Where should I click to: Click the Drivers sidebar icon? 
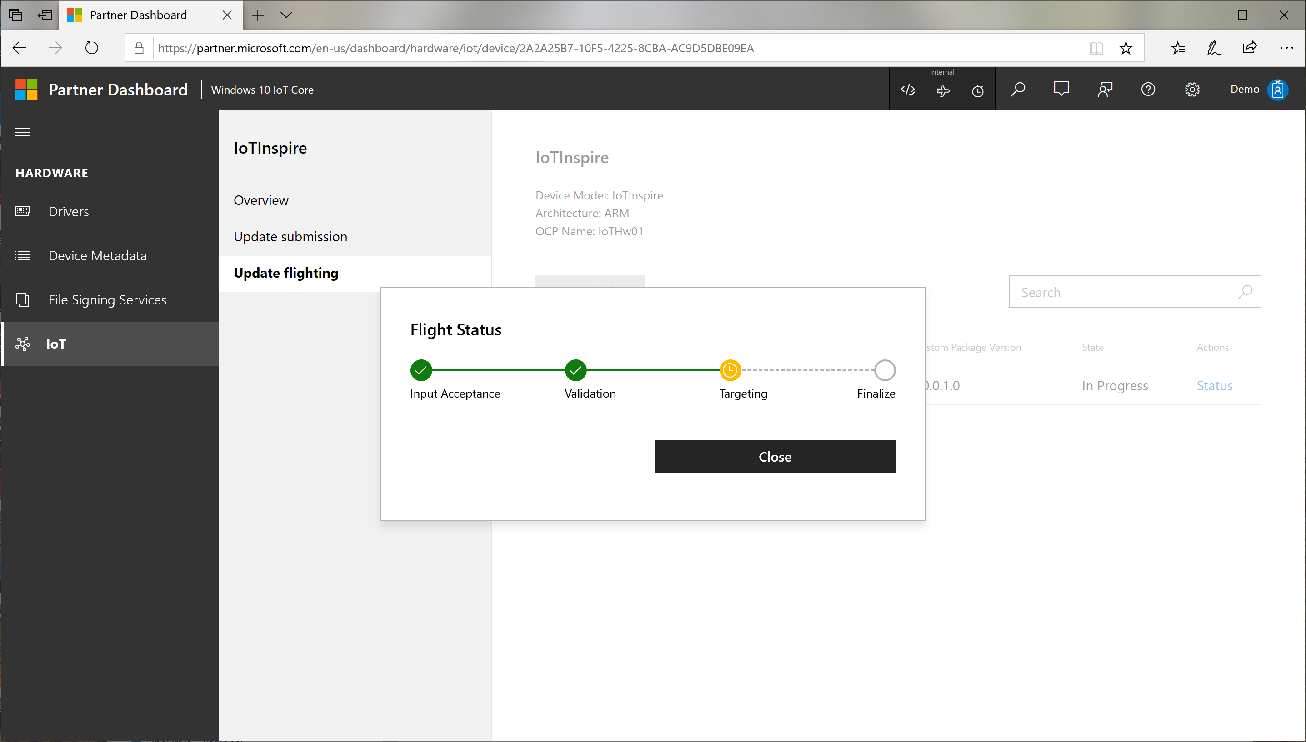click(x=25, y=210)
